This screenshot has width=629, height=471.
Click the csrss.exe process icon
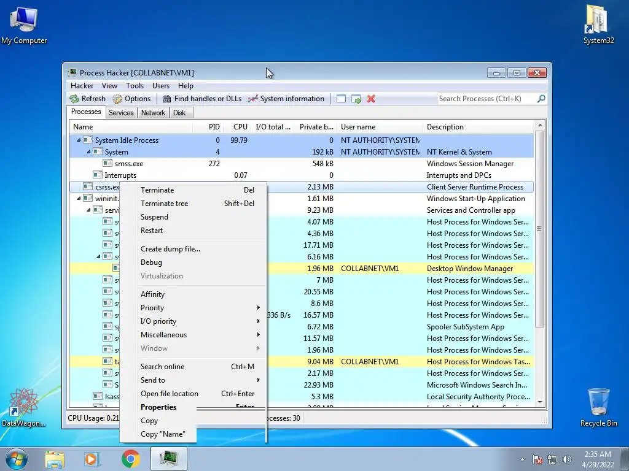pos(88,186)
